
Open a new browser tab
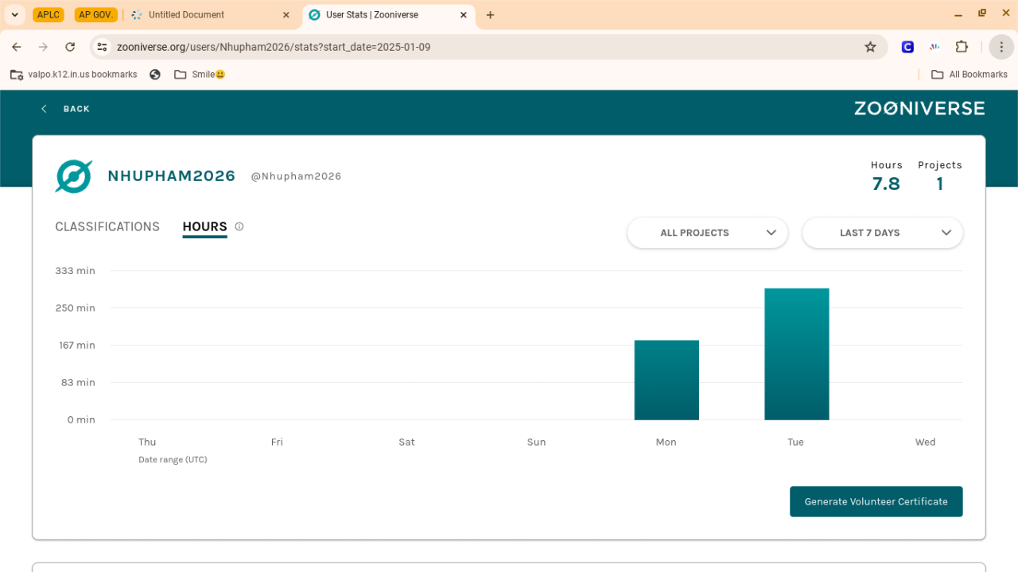[490, 15]
